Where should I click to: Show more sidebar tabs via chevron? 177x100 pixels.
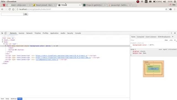click(173, 37)
